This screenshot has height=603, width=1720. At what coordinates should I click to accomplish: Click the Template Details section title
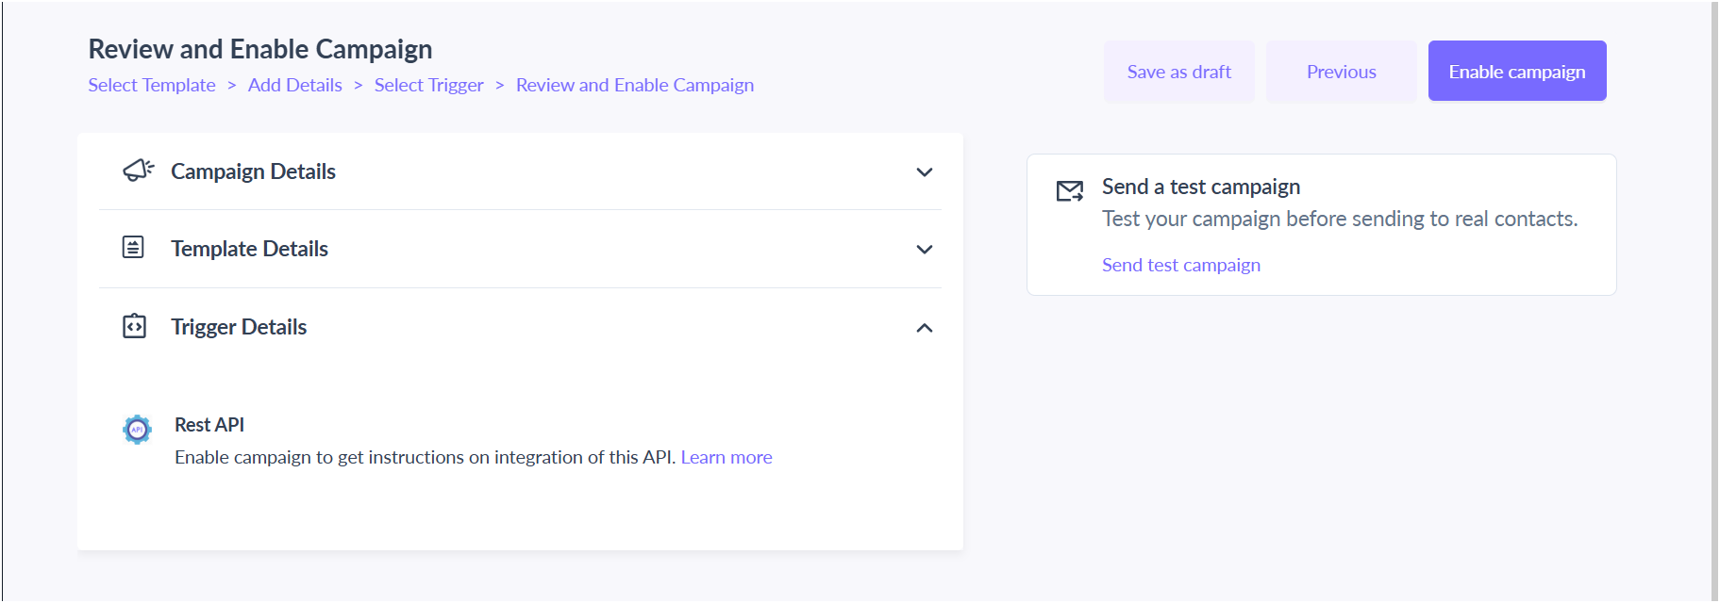(249, 249)
